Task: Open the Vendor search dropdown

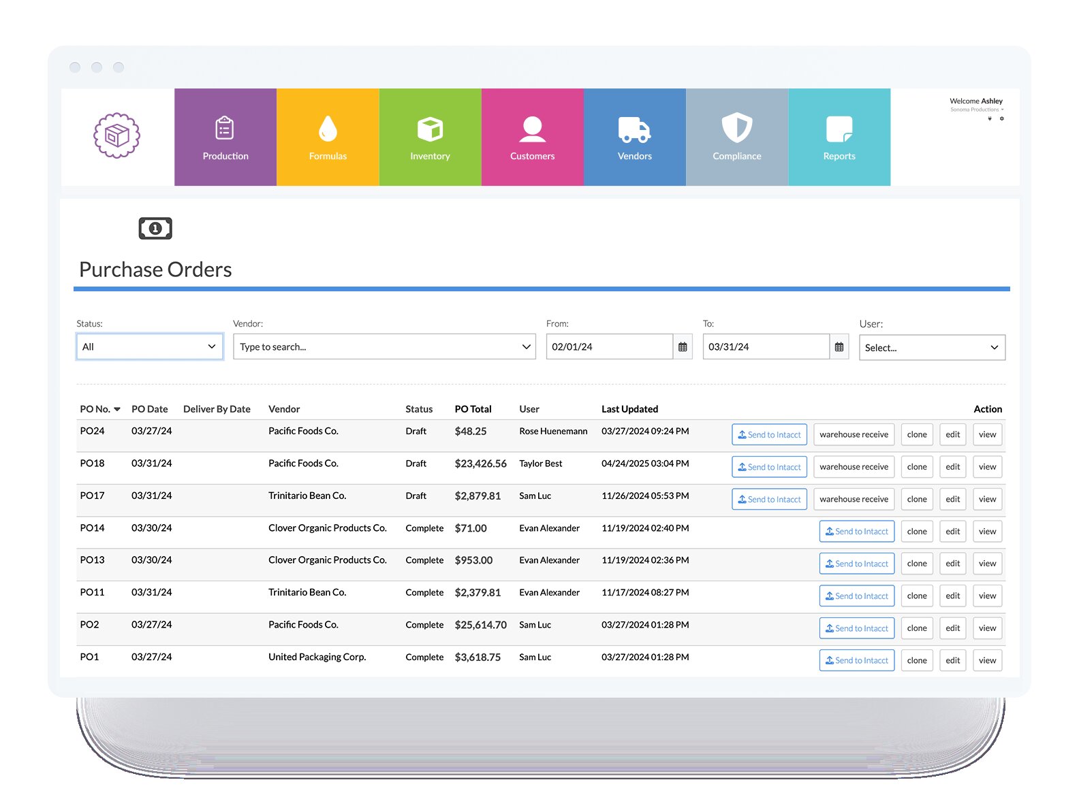Action: [x=384, y=347]
